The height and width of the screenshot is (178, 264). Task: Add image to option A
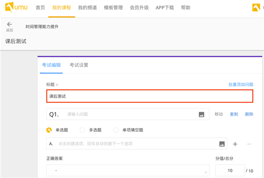coord(222,144)
